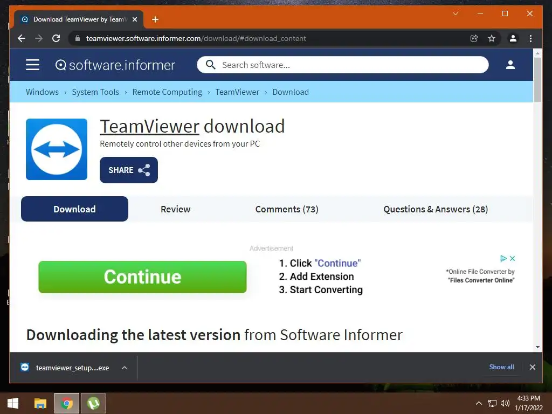Open the Windows breadcrumb link

tap(42, 92)
